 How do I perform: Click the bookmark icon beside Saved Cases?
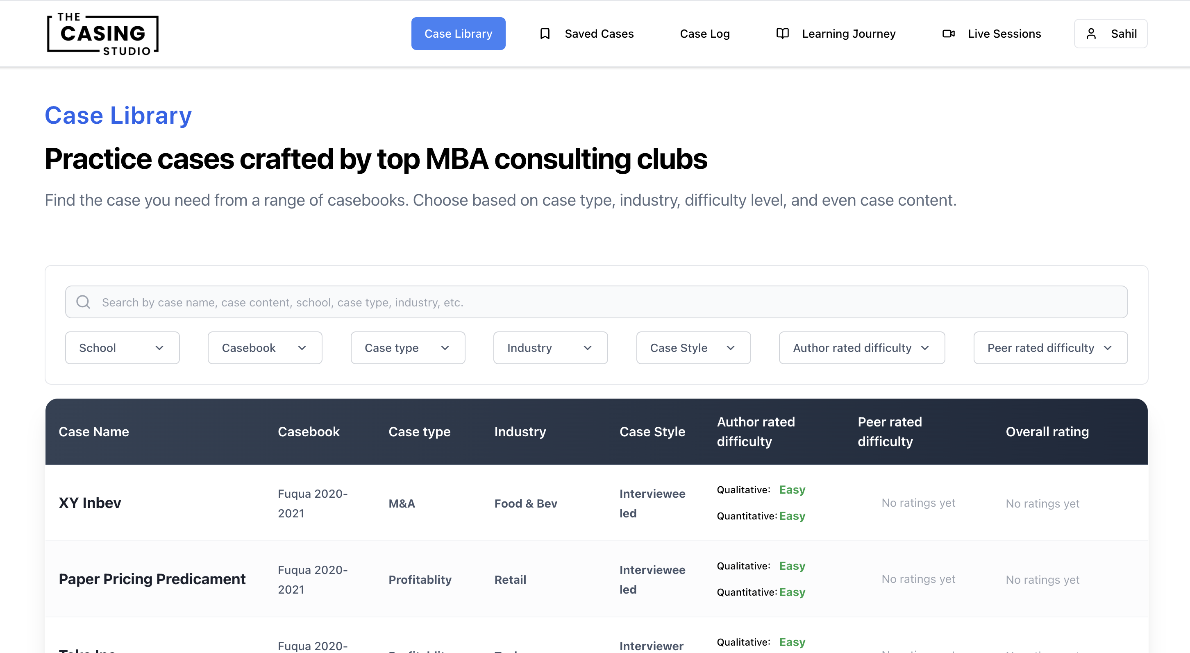tap(545, 34)
